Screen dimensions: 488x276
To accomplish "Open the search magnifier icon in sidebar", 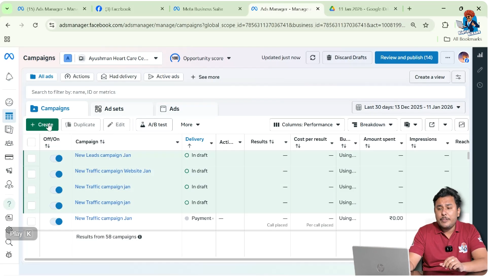I will tap(9, 242).
